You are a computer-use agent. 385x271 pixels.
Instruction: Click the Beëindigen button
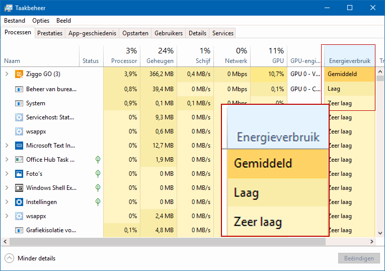[x=359, y=258]
